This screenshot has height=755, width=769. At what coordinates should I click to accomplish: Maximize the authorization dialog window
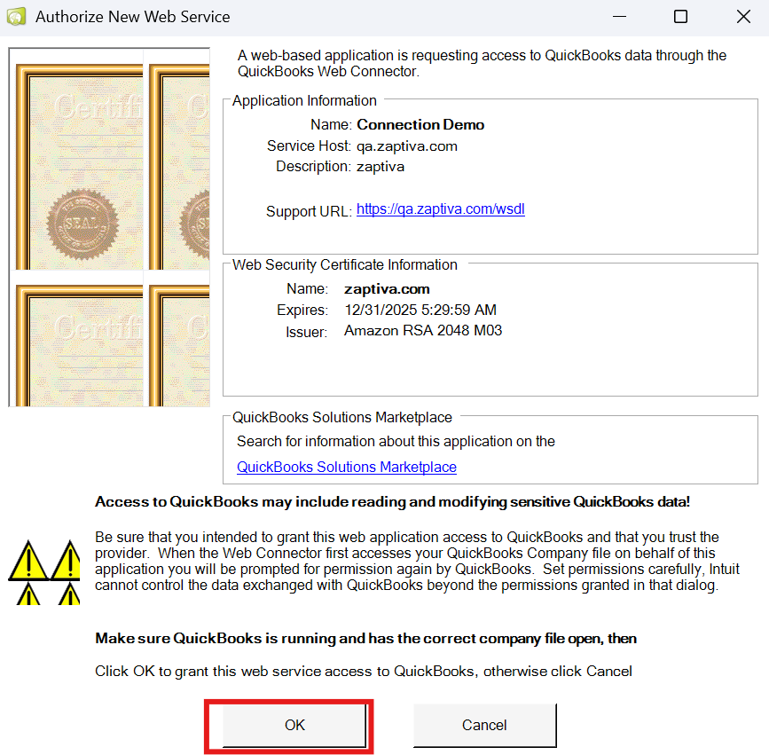tap(680, 17)
